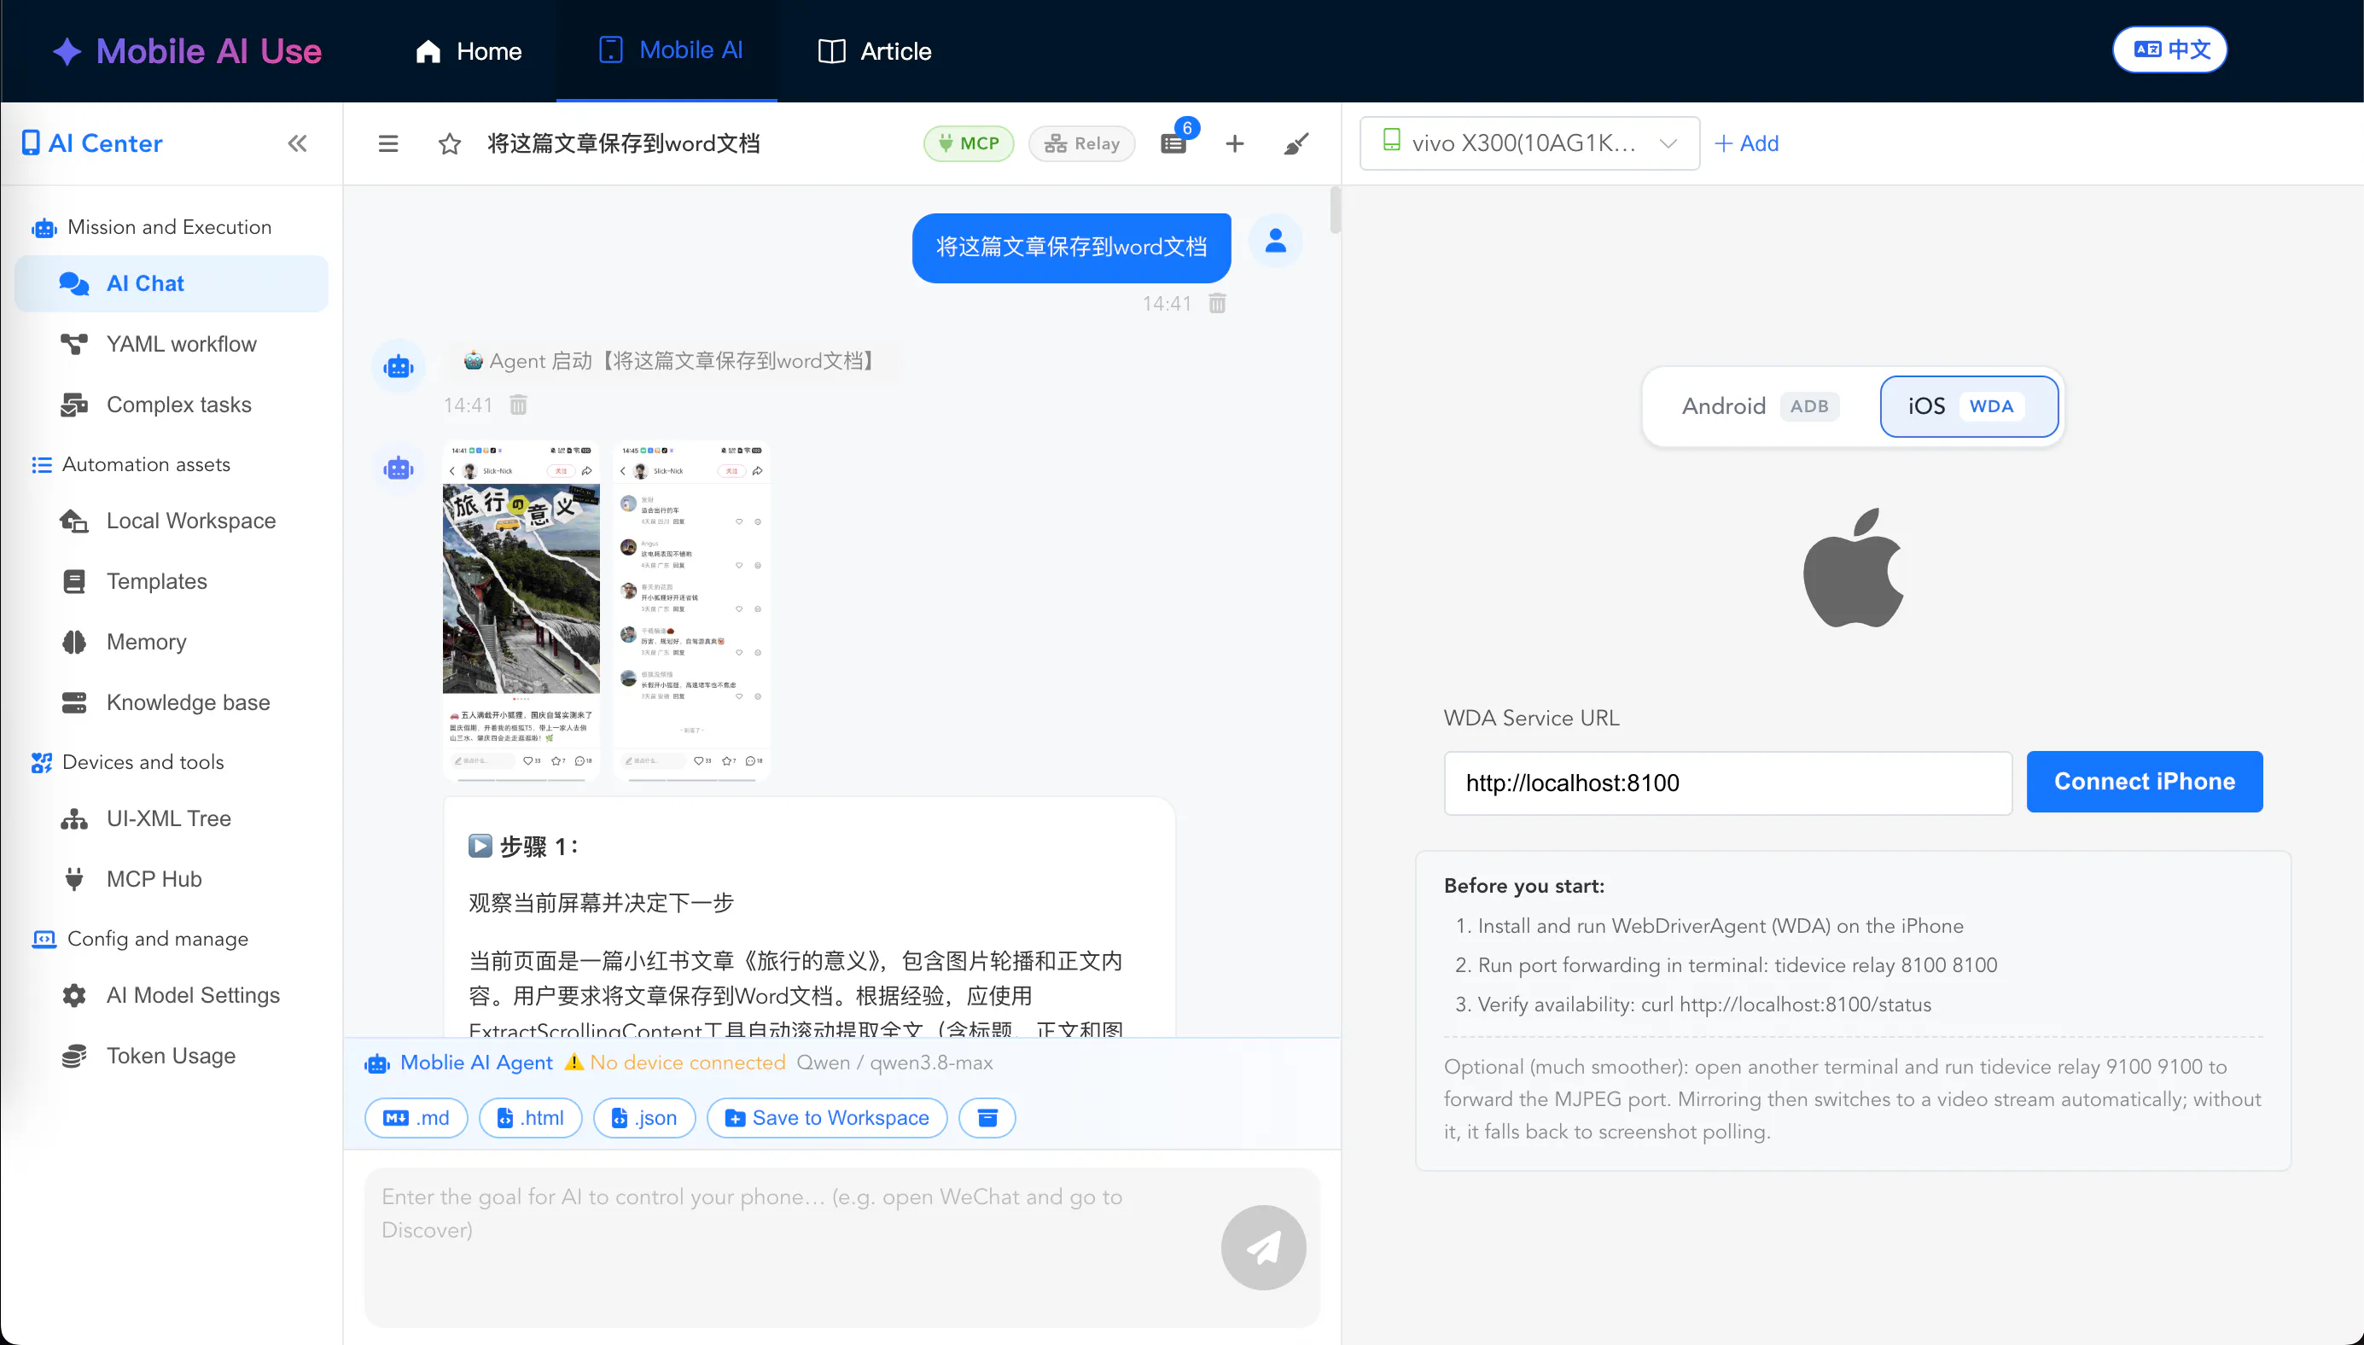Click Save to Workspace
Viewport: 2364px width, 1345px height.
827,1118
